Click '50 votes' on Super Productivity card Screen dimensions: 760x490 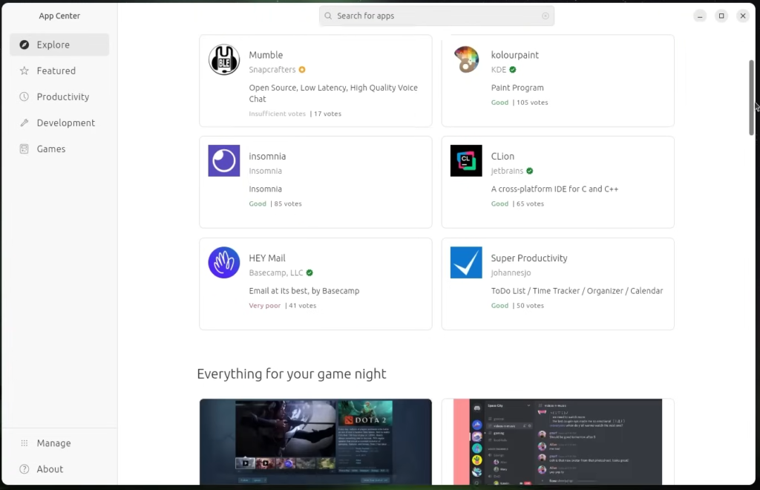coord(530,306)
